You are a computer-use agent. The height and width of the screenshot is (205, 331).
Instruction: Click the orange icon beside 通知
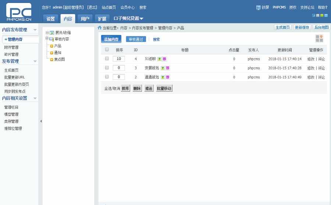[52, 53]
